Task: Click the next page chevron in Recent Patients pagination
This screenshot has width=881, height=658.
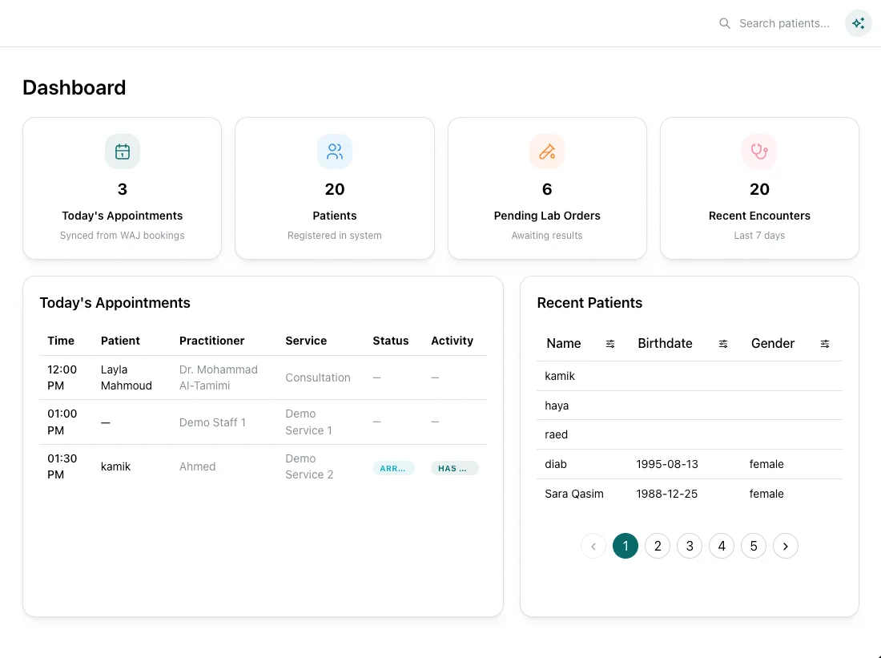Action: coord(786,546)
